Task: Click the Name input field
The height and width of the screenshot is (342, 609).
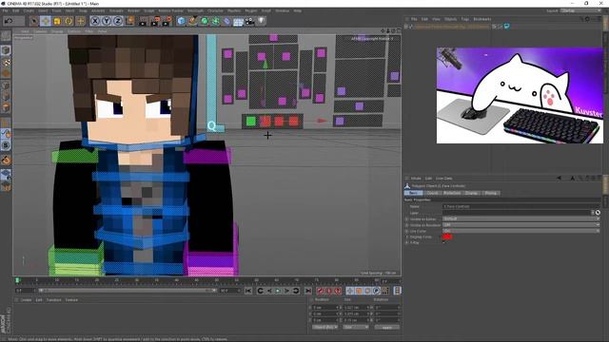Action: [x=521, y=207]
